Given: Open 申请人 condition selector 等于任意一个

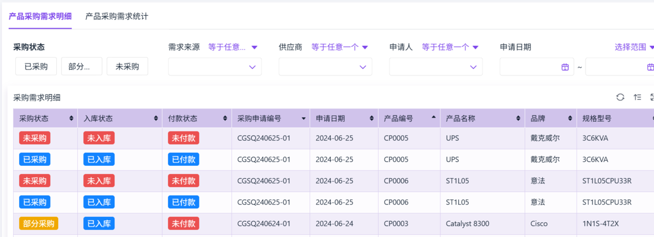Looking at the screenshot, I should pos(450,47).
